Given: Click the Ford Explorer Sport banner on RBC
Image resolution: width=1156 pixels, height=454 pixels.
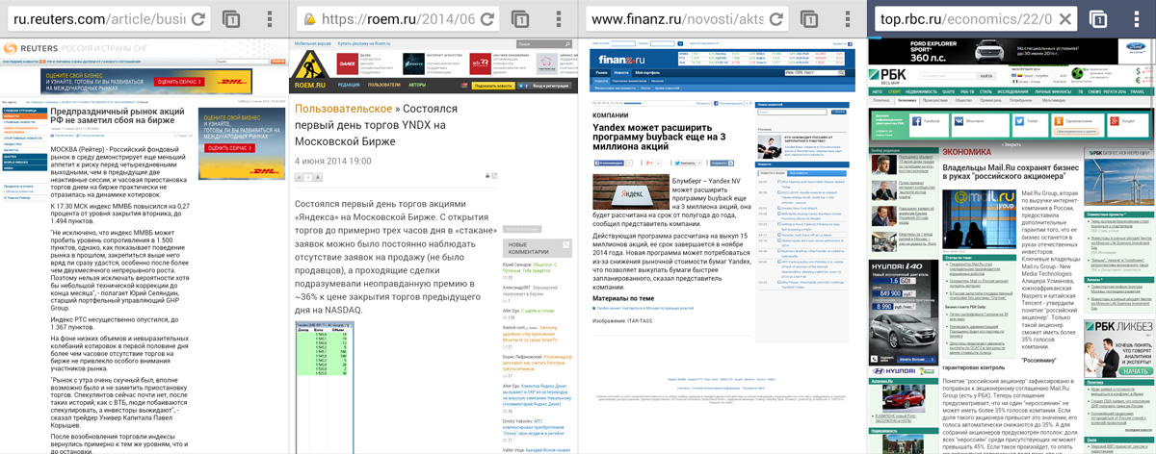Looking at the screenshot, I should [x=1011, y=52].
